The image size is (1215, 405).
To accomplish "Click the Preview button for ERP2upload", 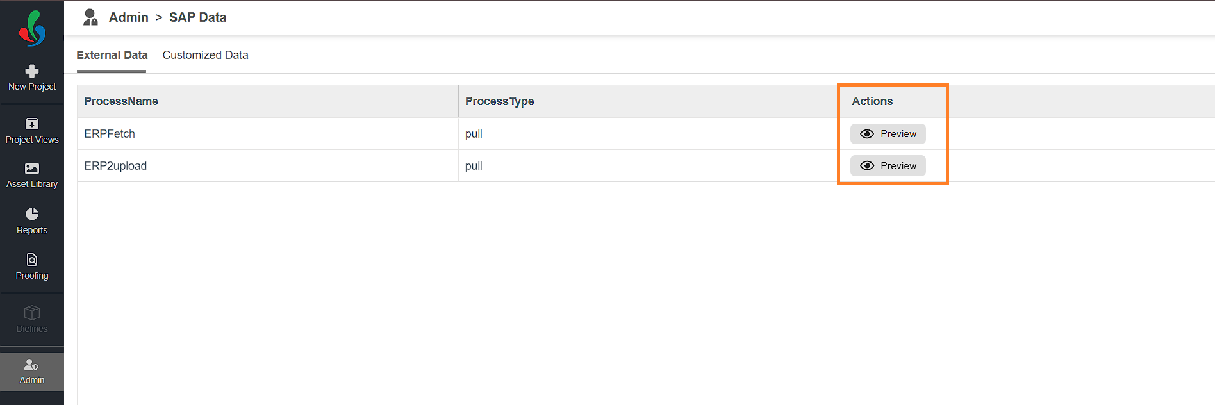I will pyautogui.click(x=888, y=166).
